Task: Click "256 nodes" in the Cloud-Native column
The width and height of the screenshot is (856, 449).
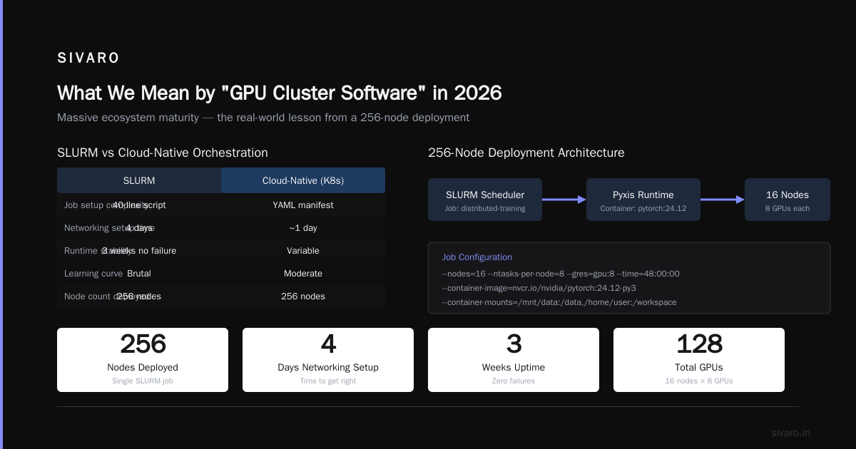Action: (x=303, y=296)
